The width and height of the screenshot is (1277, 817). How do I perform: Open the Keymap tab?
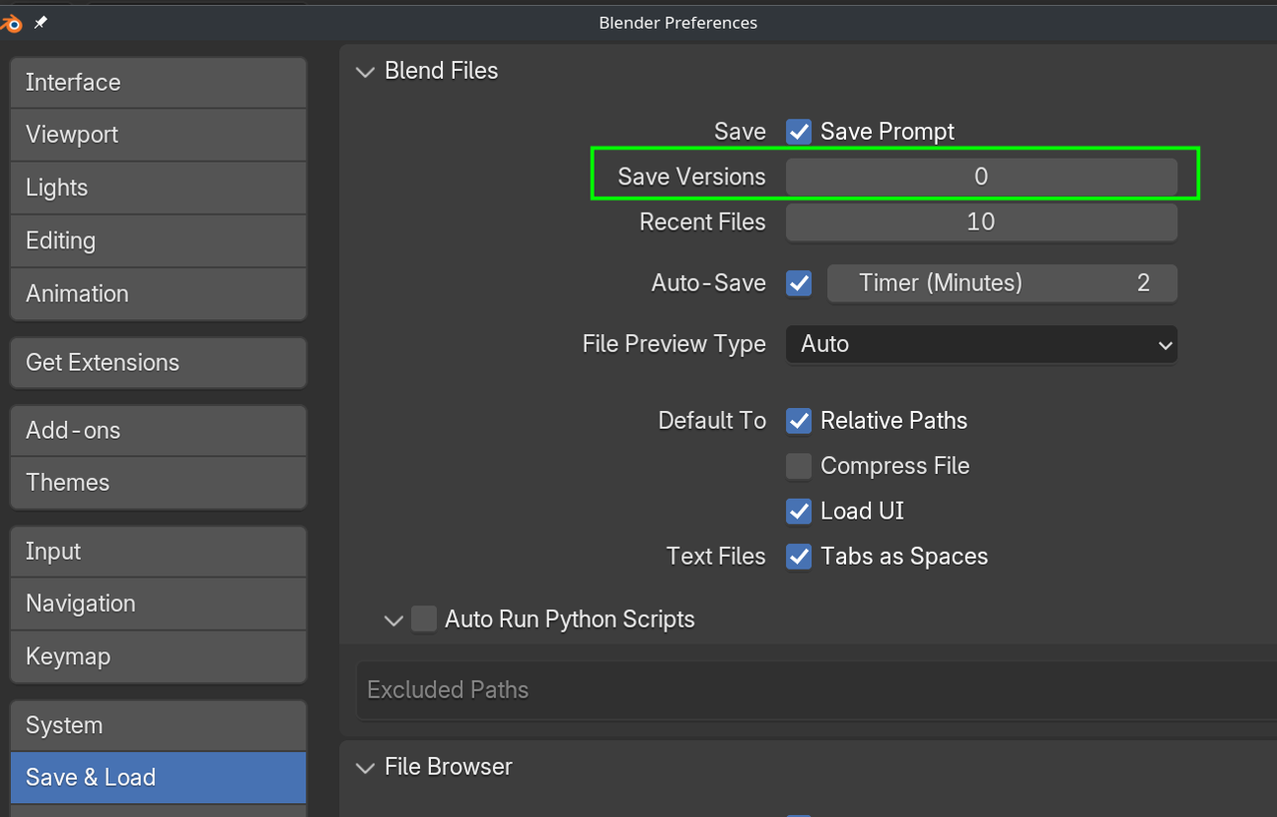point(159,656)
